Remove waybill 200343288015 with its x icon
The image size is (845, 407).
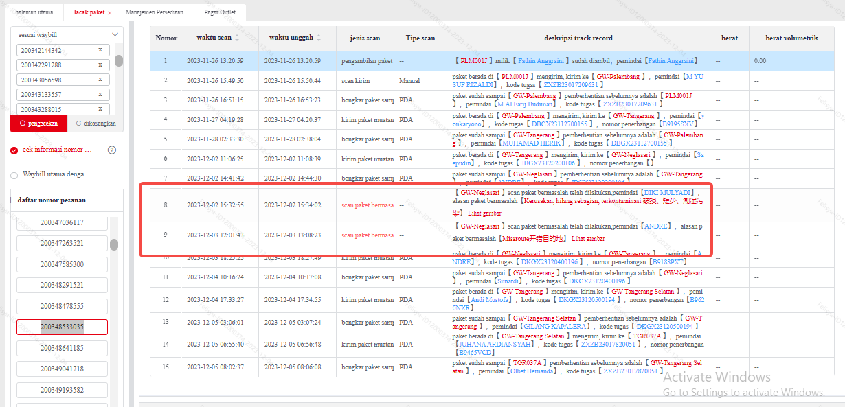100,109
